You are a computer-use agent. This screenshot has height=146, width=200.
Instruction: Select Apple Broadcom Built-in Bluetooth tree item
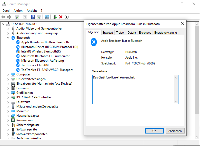click(x=45, y=42)
